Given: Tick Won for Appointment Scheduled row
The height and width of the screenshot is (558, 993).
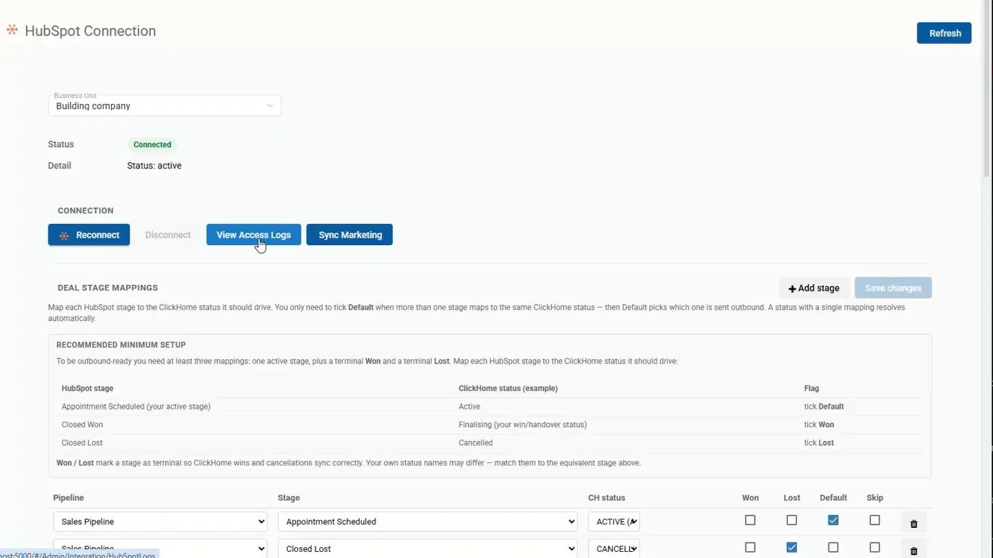Looking at the screenshot, I should tap(750, 520).
